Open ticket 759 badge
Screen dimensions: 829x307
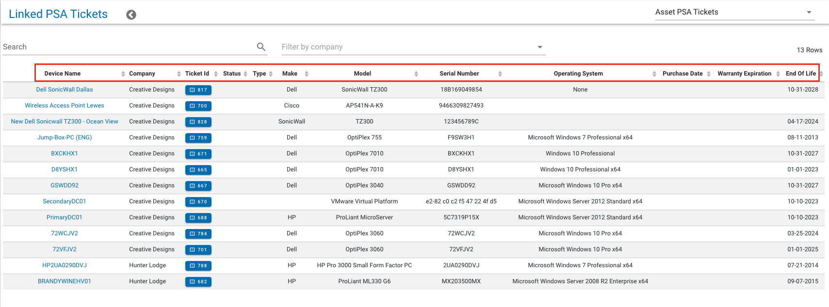coord(198,138)
